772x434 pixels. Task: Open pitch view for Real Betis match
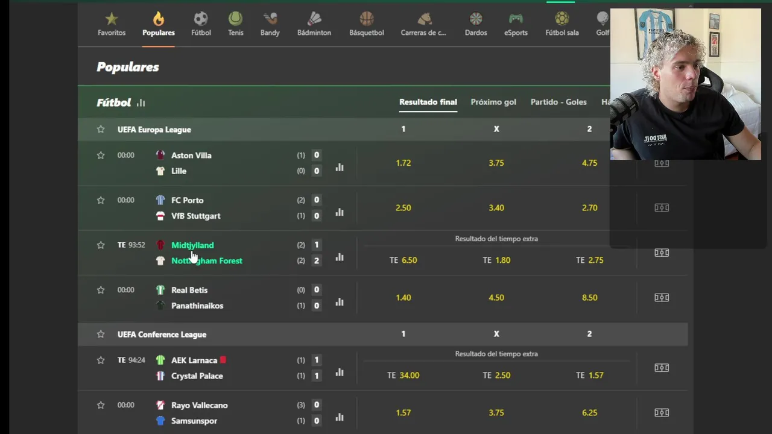click(662, 297)
